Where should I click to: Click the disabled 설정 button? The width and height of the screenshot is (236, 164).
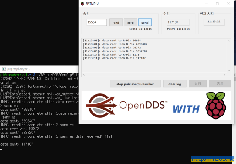[197, 84]
